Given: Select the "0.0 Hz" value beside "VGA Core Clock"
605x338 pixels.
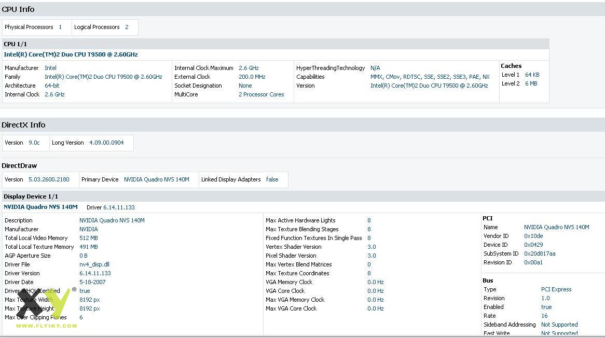Looking at the screenshot, I should (376, 291).
